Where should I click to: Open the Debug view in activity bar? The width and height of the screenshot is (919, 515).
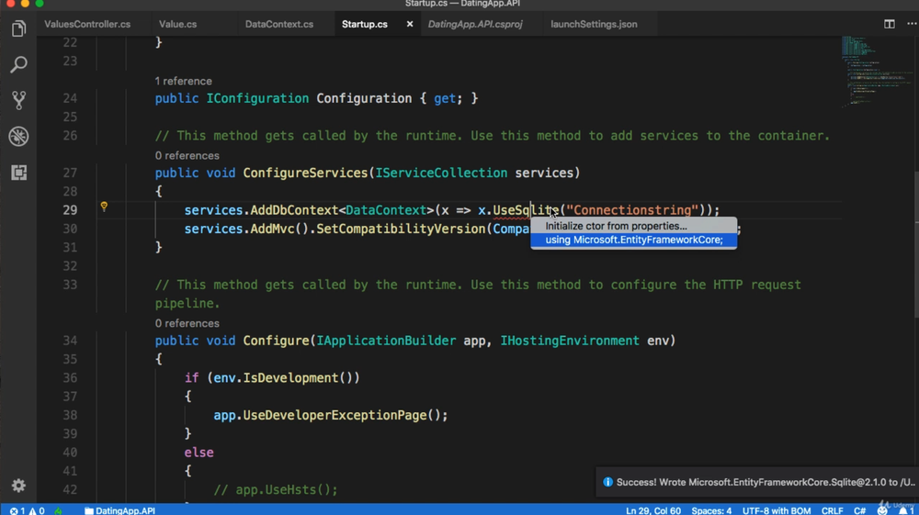(18, 137)
